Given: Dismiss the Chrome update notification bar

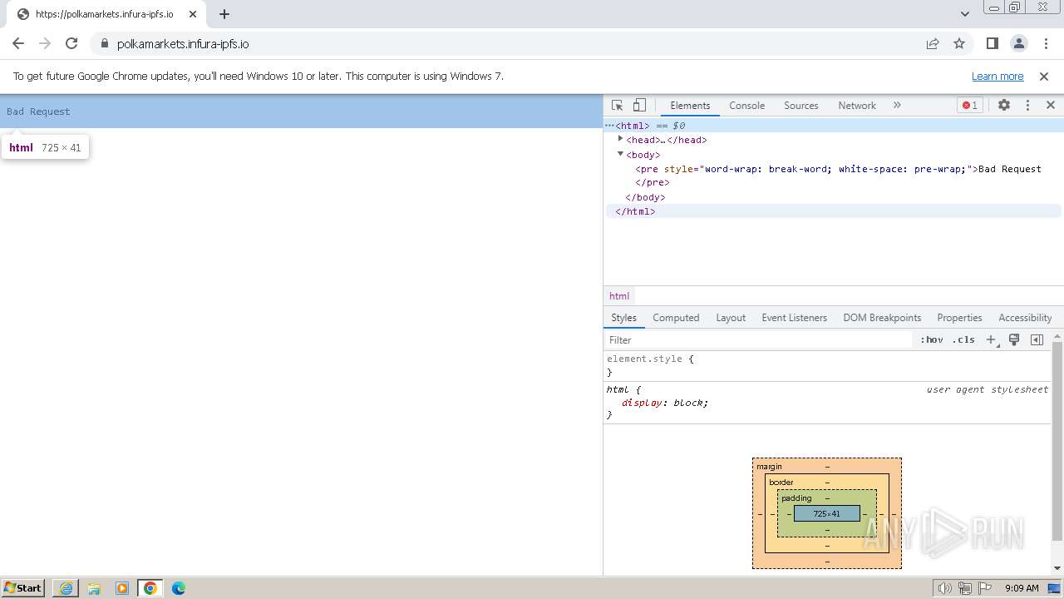Looking at the screenshot, I should (x=1044, y=77).
